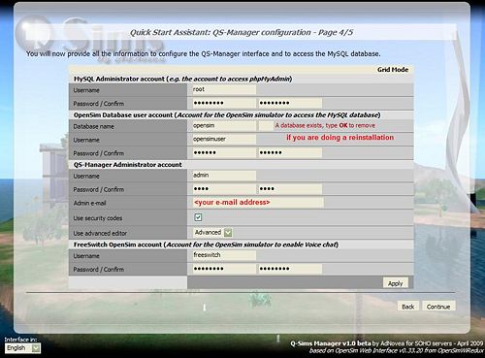
Task: Click the OpenSim Database user account heading
Action: click(227, 115)
